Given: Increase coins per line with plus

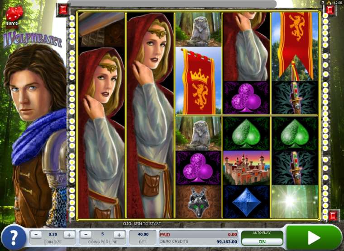Looking at the screenshot, I should [x=119, y=235].
